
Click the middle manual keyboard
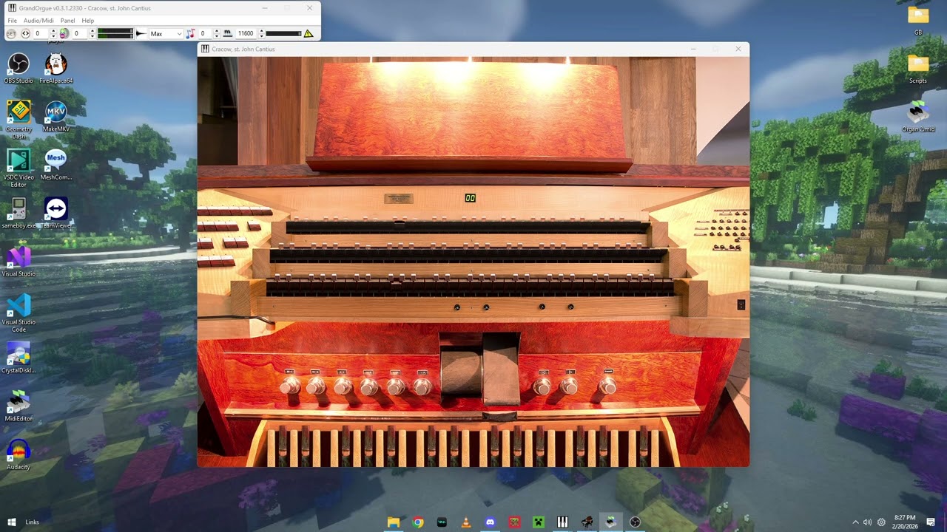pos(468,256)
